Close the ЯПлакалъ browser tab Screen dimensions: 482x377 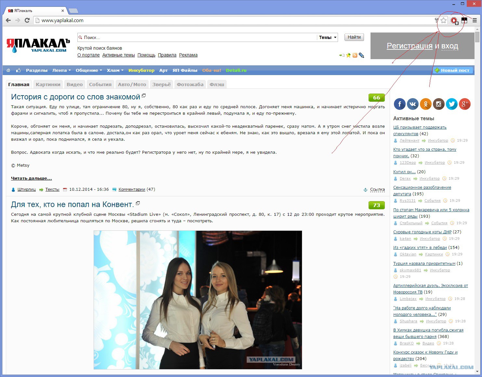point(63,11)
